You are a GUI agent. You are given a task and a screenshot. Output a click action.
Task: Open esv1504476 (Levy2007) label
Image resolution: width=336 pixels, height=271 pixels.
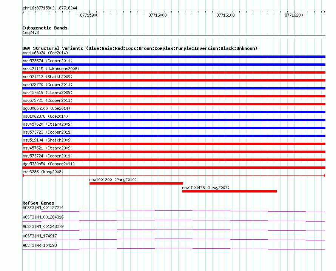click(x=206, y=188)
